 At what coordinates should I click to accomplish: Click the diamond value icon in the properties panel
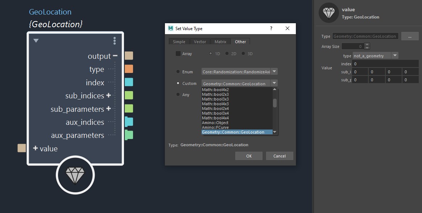[328, 13]
